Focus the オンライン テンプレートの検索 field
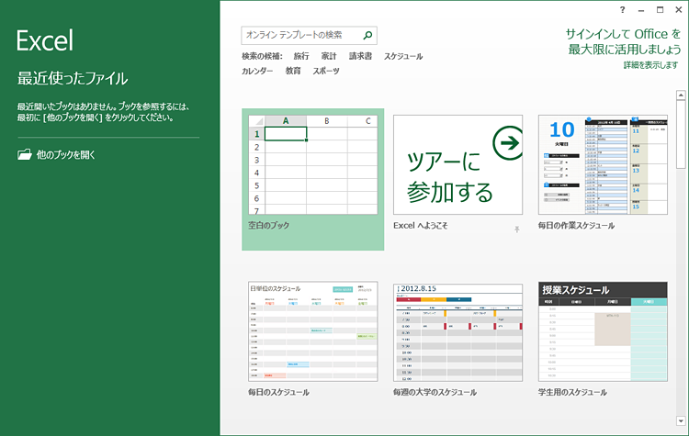The width and height of the screenshot is (689, 436). tap(309, 35)
